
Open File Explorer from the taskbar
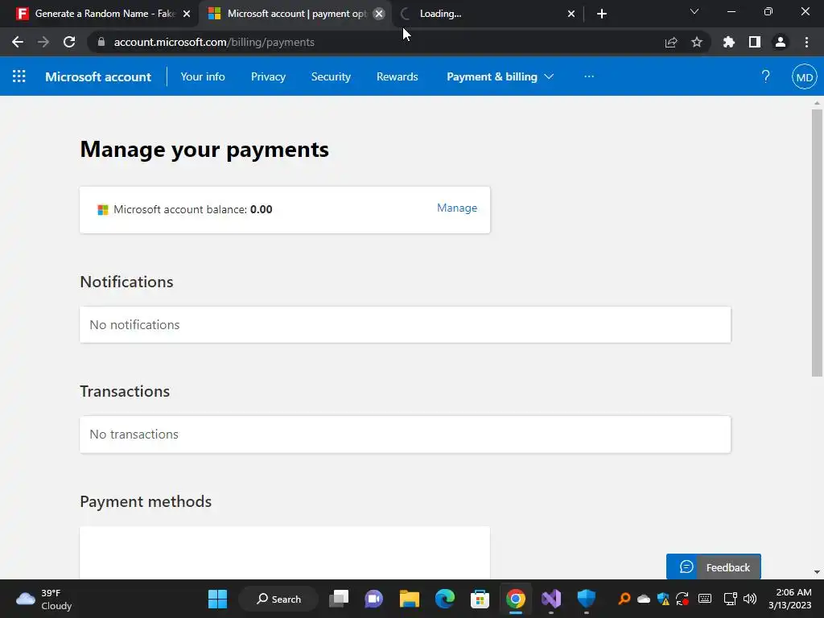[410, 599]
